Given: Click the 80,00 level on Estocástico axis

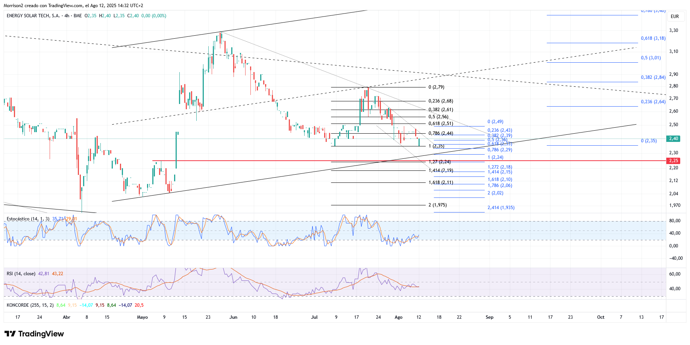Looking at the screenshot, I should [675, 221].
